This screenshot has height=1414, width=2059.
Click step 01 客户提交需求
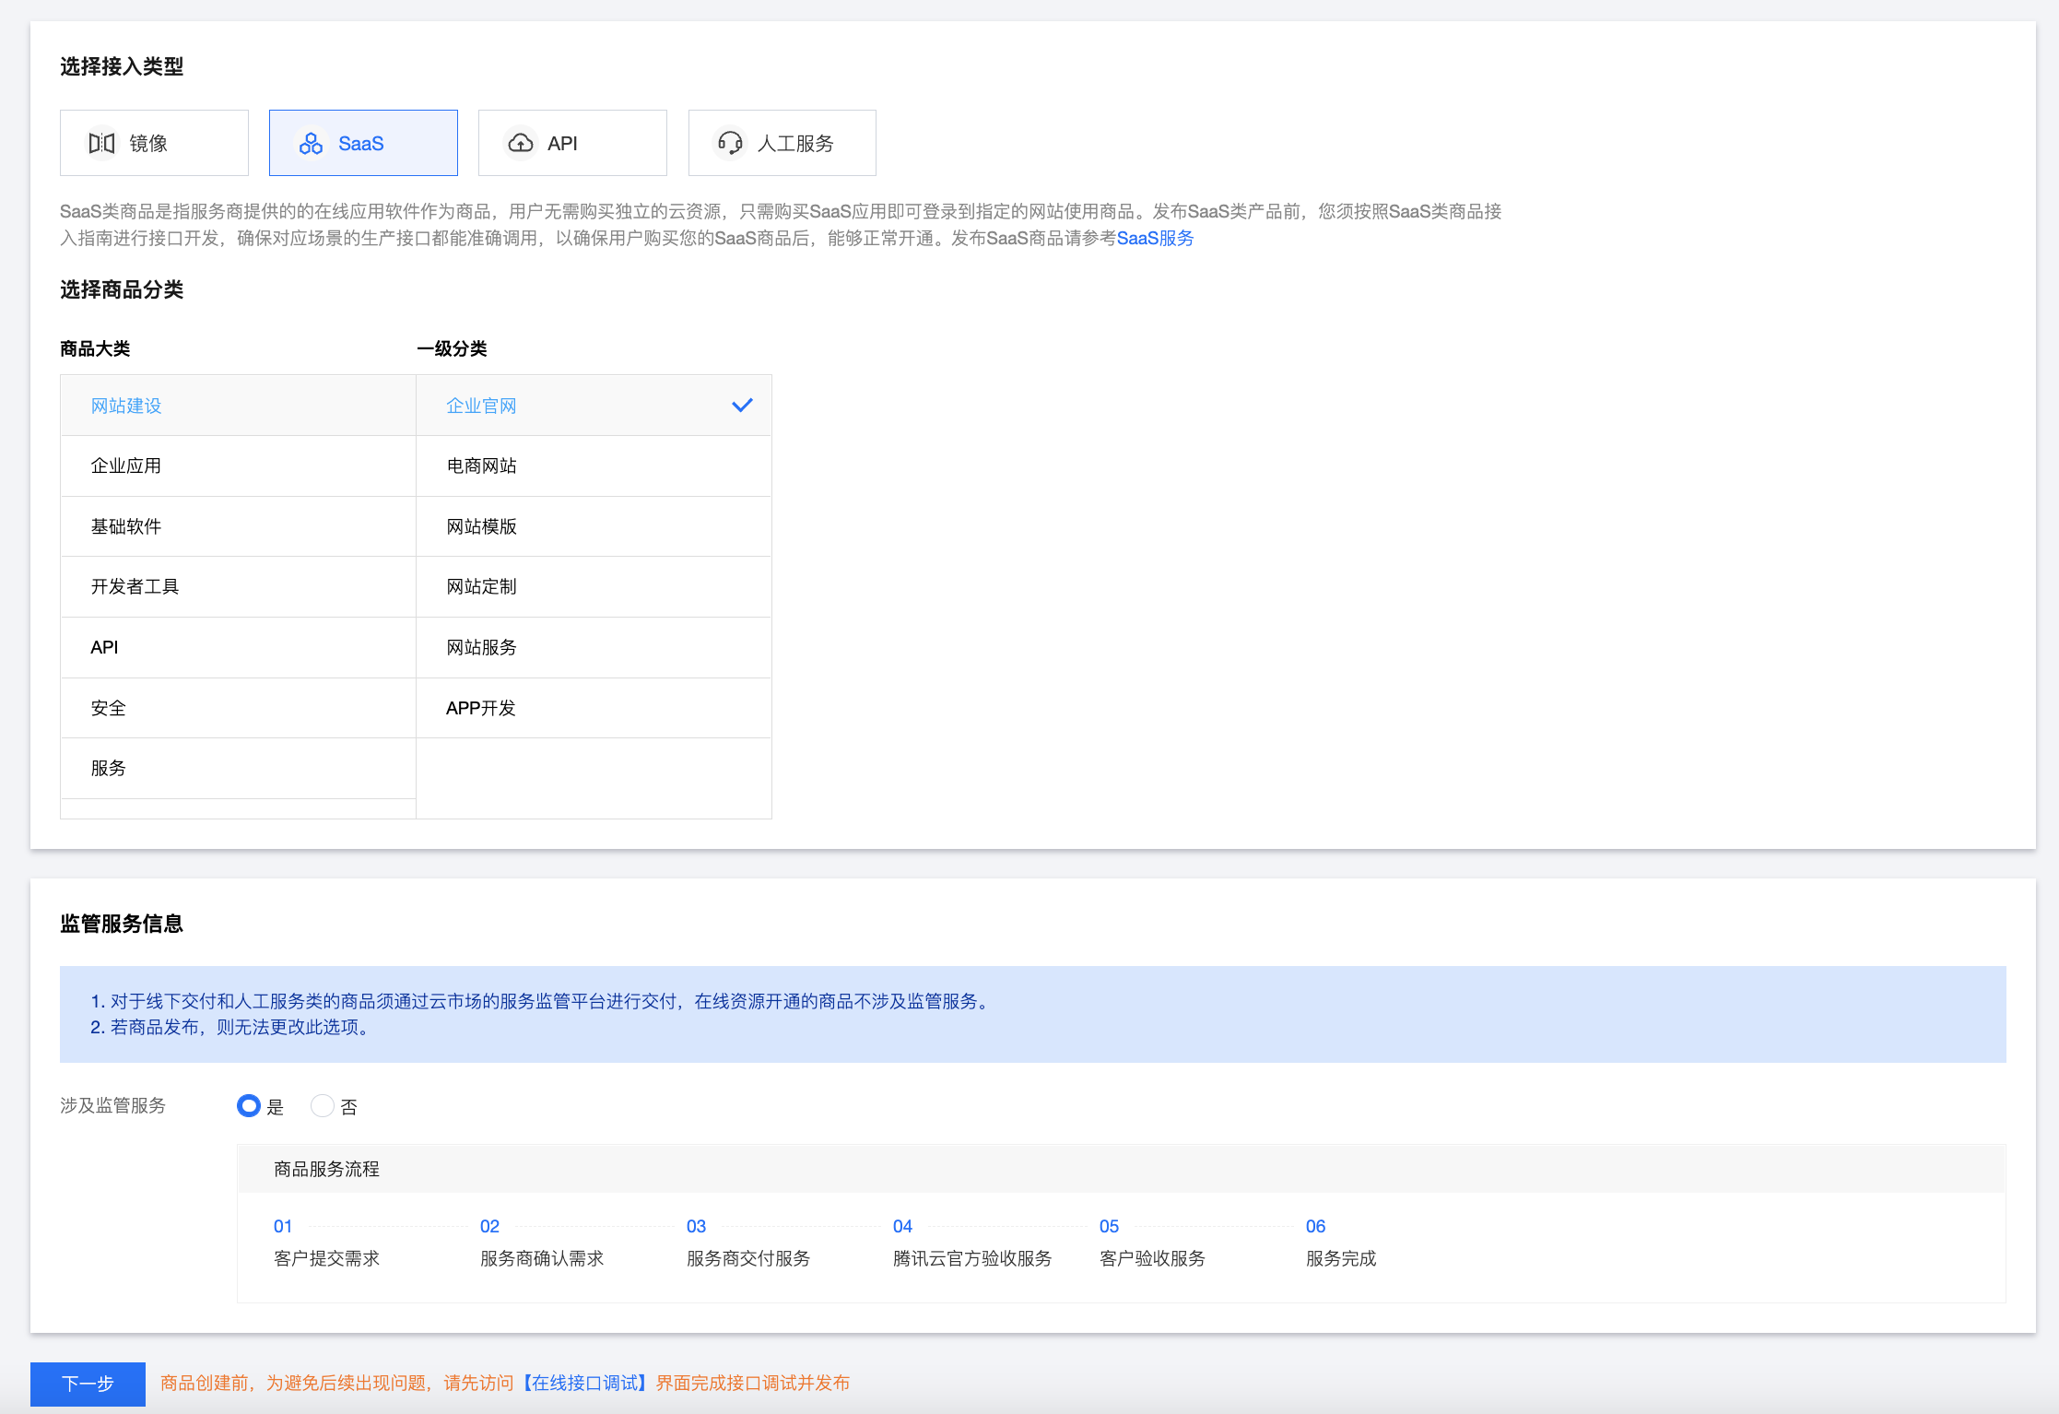click(x=326, y=1243)
